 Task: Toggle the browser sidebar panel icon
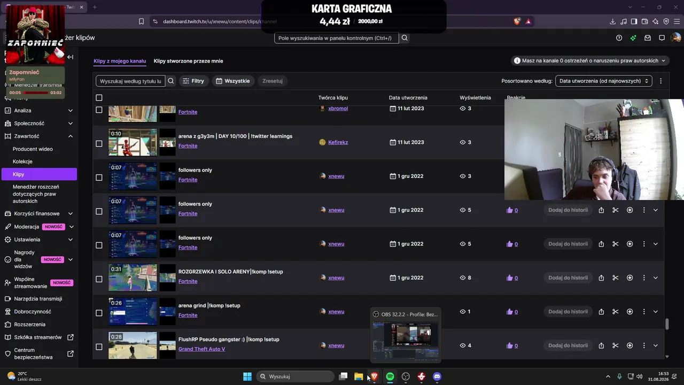[x=634, y=21]
